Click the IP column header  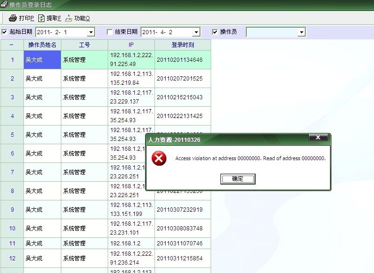click(x=131, y=45)
